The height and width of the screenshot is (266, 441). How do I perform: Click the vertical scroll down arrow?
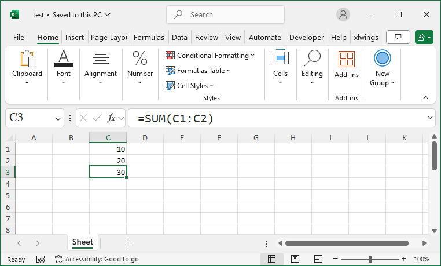click(x=434, y=231)
